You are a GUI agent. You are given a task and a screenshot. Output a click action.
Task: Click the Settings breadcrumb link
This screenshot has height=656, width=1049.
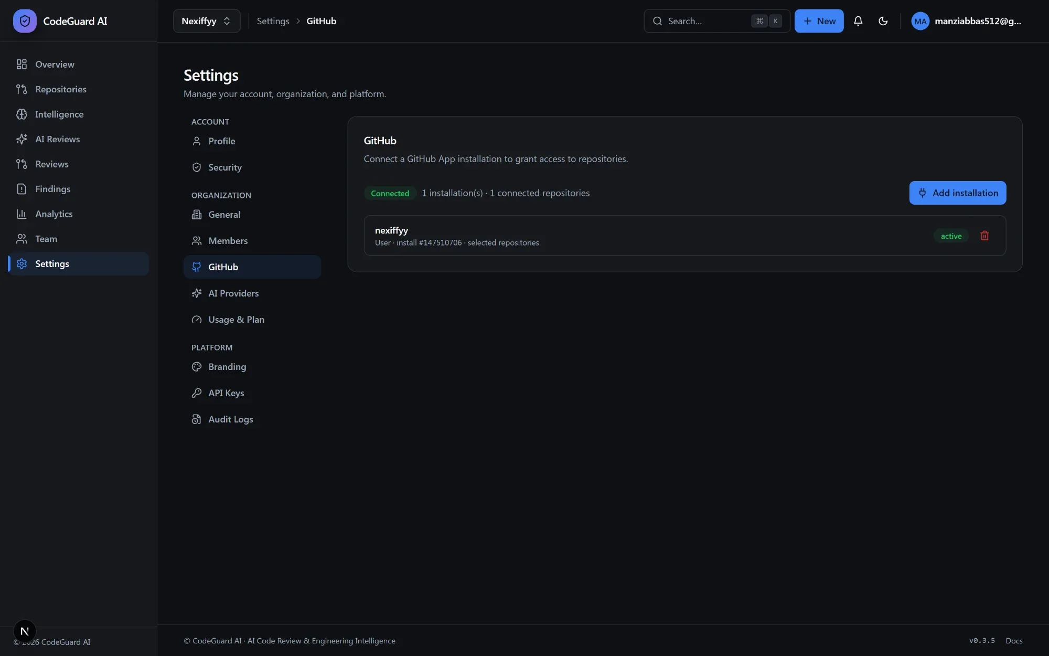pos(273,21)
